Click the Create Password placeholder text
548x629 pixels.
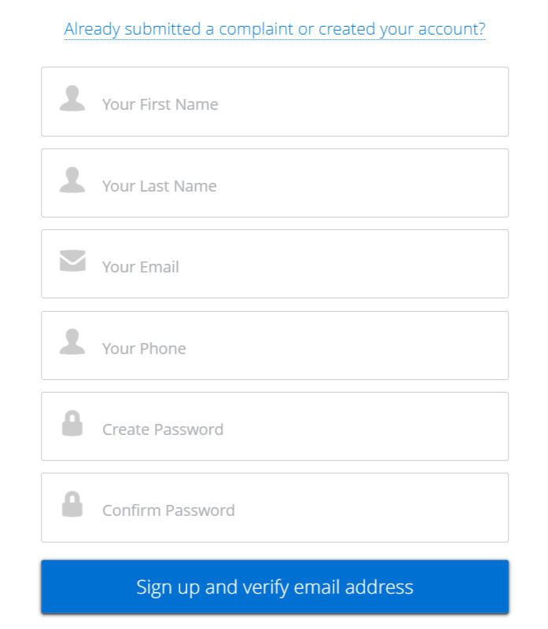click(x=162, y=429)
